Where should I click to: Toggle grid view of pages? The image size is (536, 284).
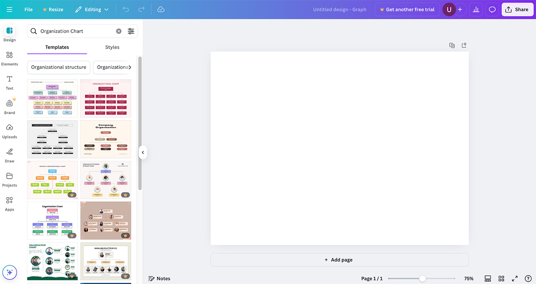coord(501,279)
